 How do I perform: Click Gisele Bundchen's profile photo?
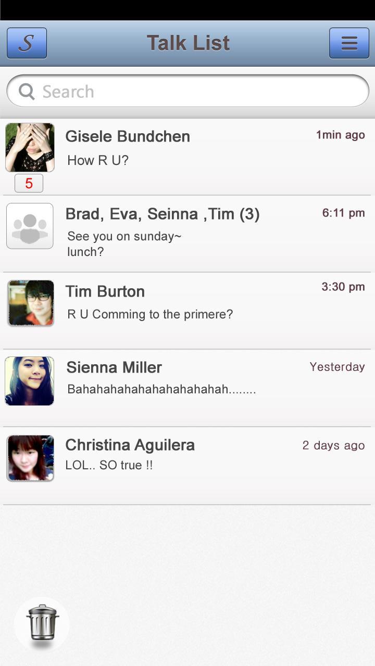click(x=30, y=147)
